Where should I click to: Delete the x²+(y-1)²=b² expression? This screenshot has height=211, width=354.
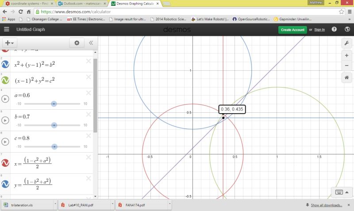88,61
